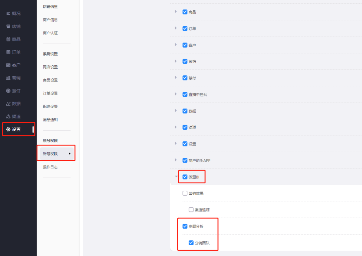
Task: Expand the 营销 permission row arrow
Action: (x=176, y=61)
